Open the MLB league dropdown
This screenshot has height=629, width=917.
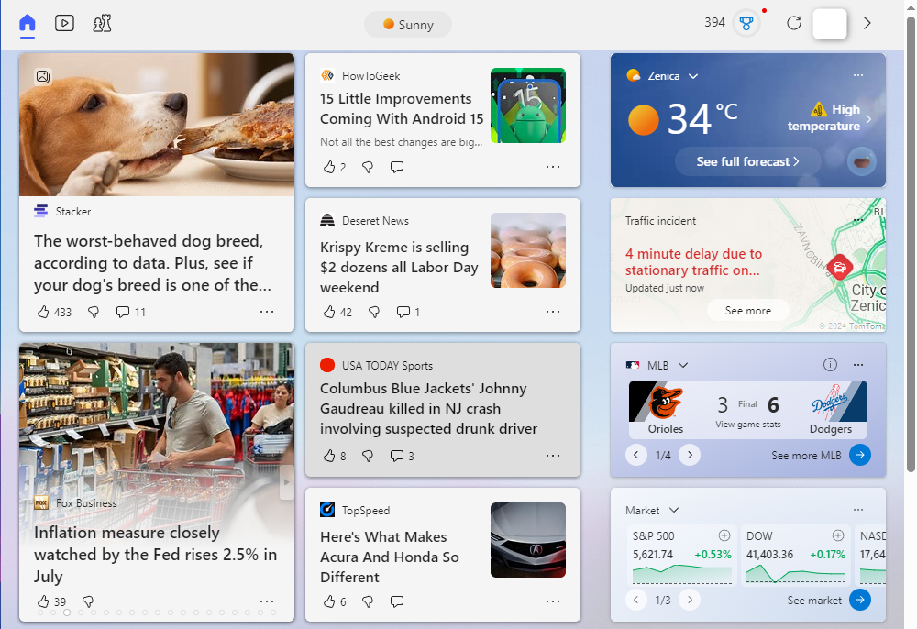[682, 365]
